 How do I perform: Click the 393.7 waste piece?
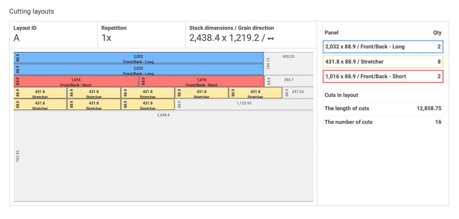[289, 81]
